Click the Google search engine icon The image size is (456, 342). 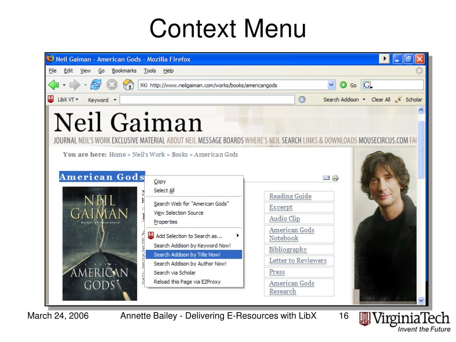click(367, 85)
